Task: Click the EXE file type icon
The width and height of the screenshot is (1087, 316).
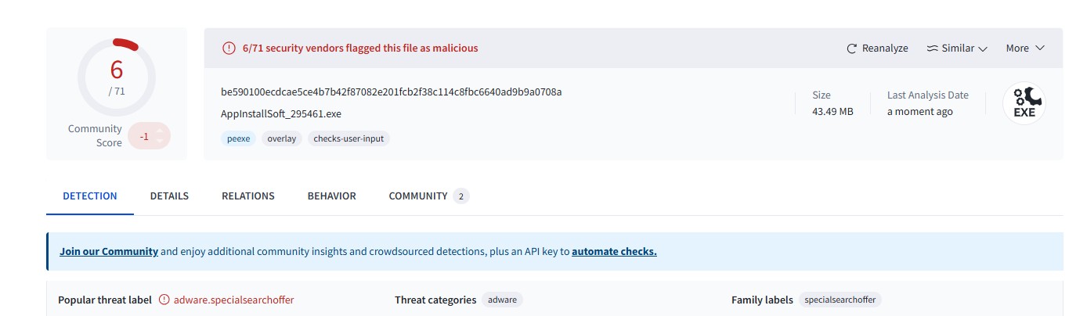Action: coord(1024,103)
